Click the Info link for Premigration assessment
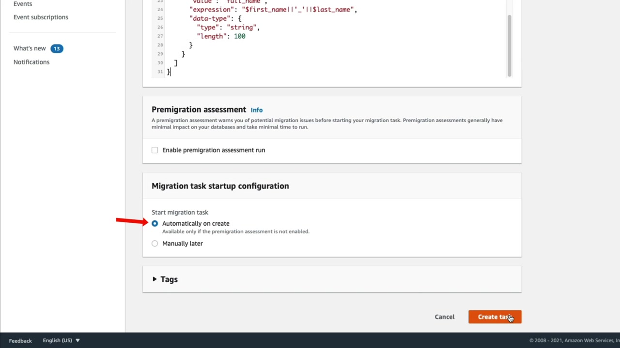This screenshot has width=620, height=348. (257, 110)
